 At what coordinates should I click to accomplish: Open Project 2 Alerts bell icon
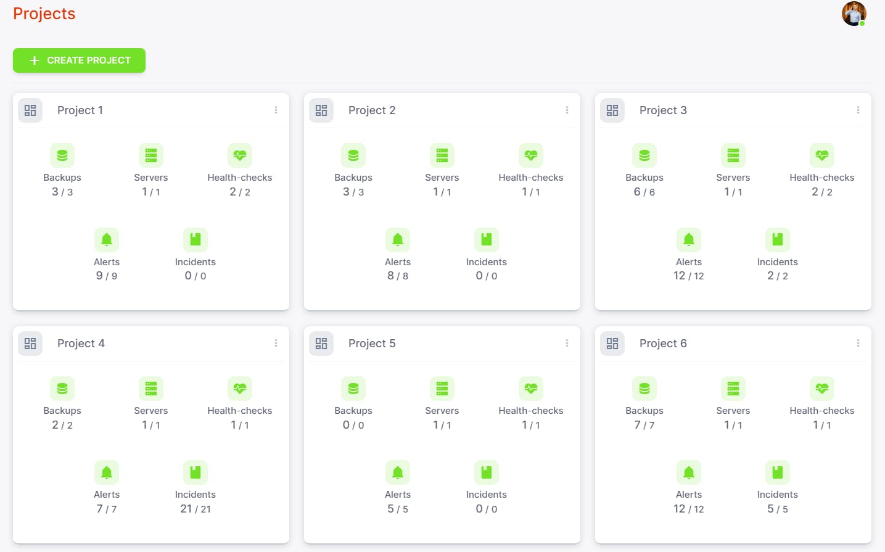pos(398,240)
